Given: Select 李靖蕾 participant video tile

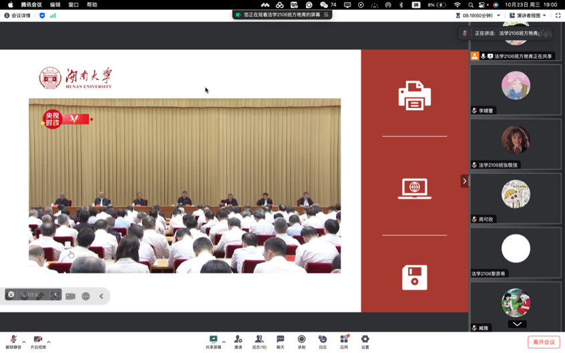Looking at the screenshot, I should coord(516,90).
